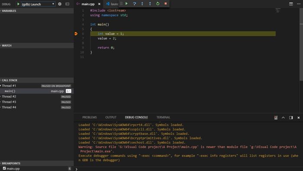Uncheck main.cpp breakpoint checkbox

(x=4, y=168)
